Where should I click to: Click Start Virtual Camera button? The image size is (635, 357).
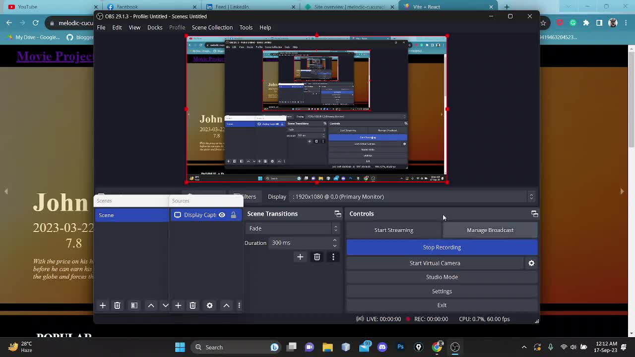pos(435,263)
